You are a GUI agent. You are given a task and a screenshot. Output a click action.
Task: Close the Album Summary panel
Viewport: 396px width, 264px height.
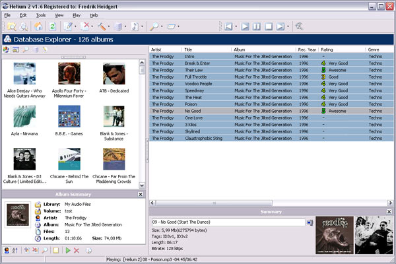point(141,194)
